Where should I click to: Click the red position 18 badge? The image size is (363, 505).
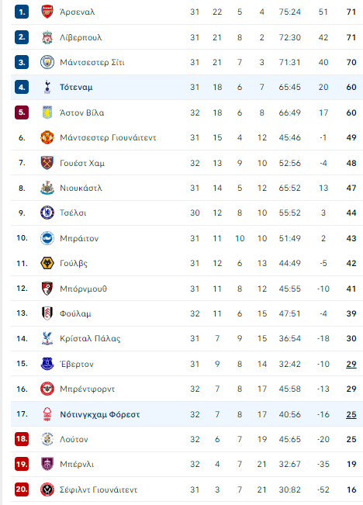click(x=22, y=439)
